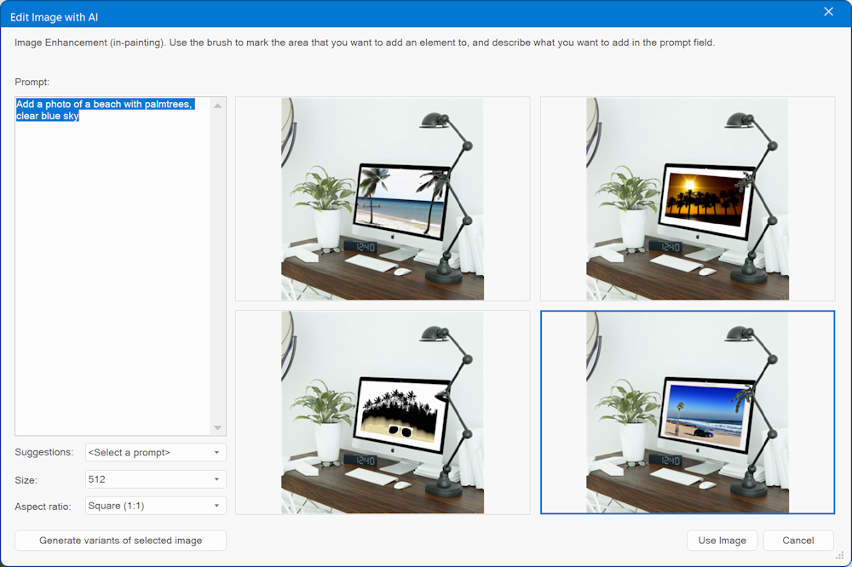Select the daytime beach variant thumbnail
Screen dimensions: 852x567
383,198
